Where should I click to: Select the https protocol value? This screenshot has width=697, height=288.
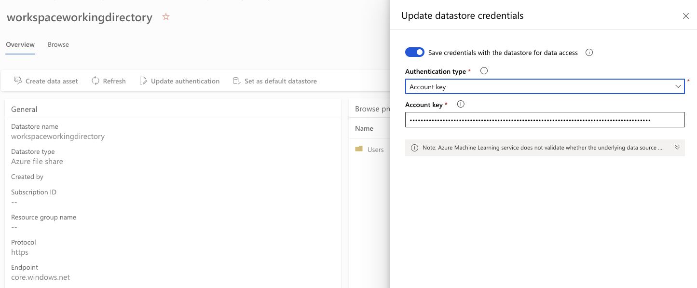point(20,252)
